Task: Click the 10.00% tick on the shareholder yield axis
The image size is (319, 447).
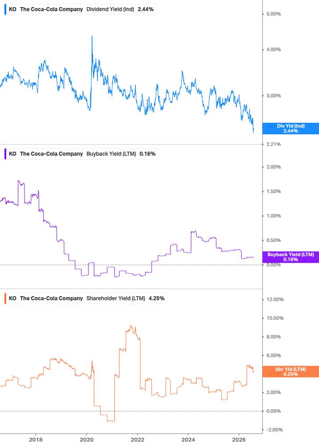Action: [275, 318]
